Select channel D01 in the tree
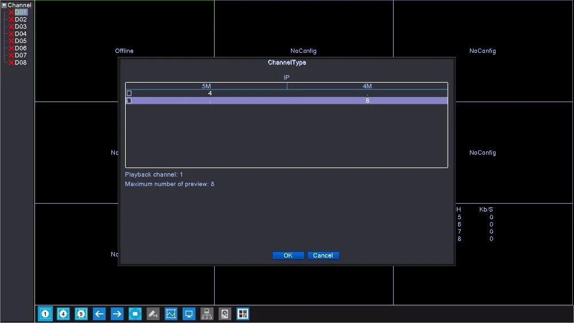Screen dimensions: 574x323 tap(21, 12)
